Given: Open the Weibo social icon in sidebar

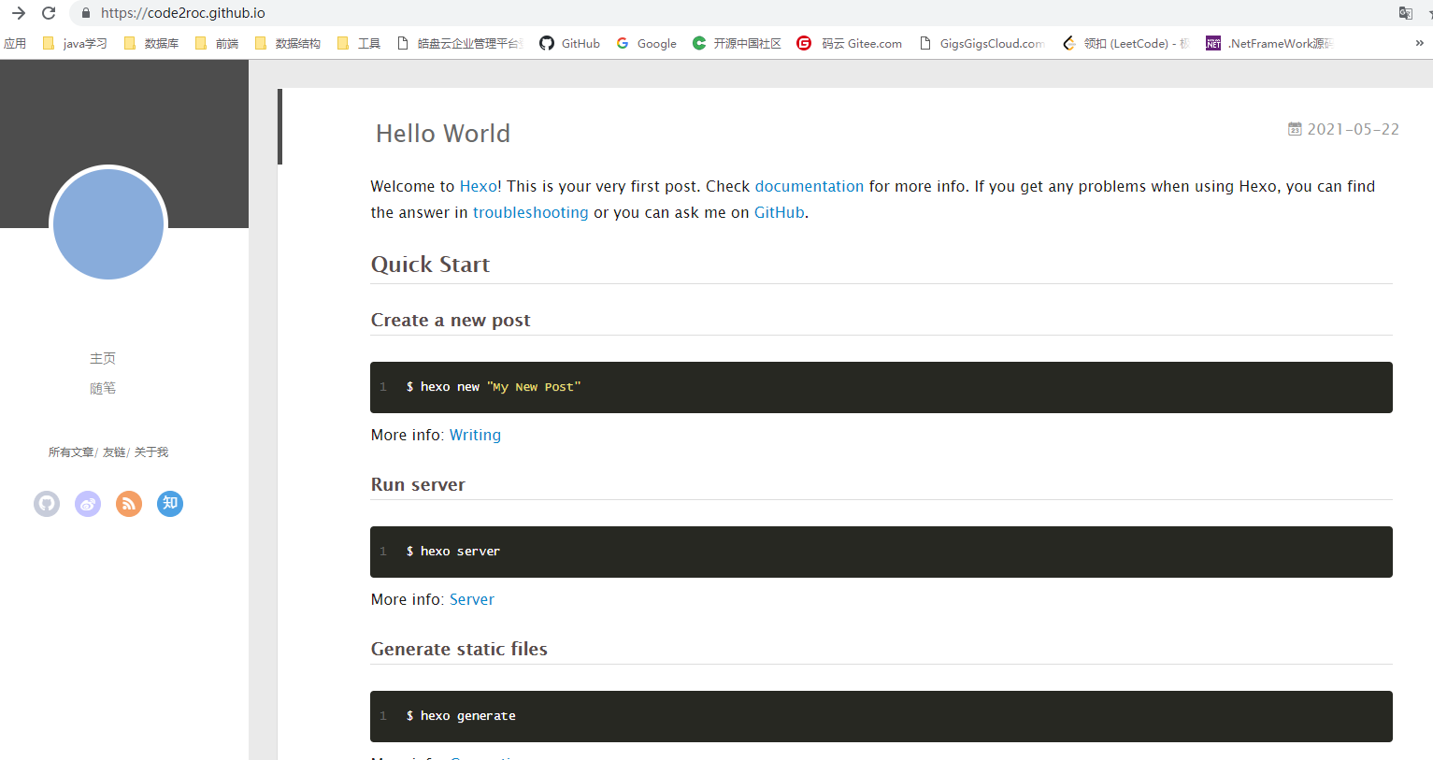Looking at the screenshot, I should (88, 504).
